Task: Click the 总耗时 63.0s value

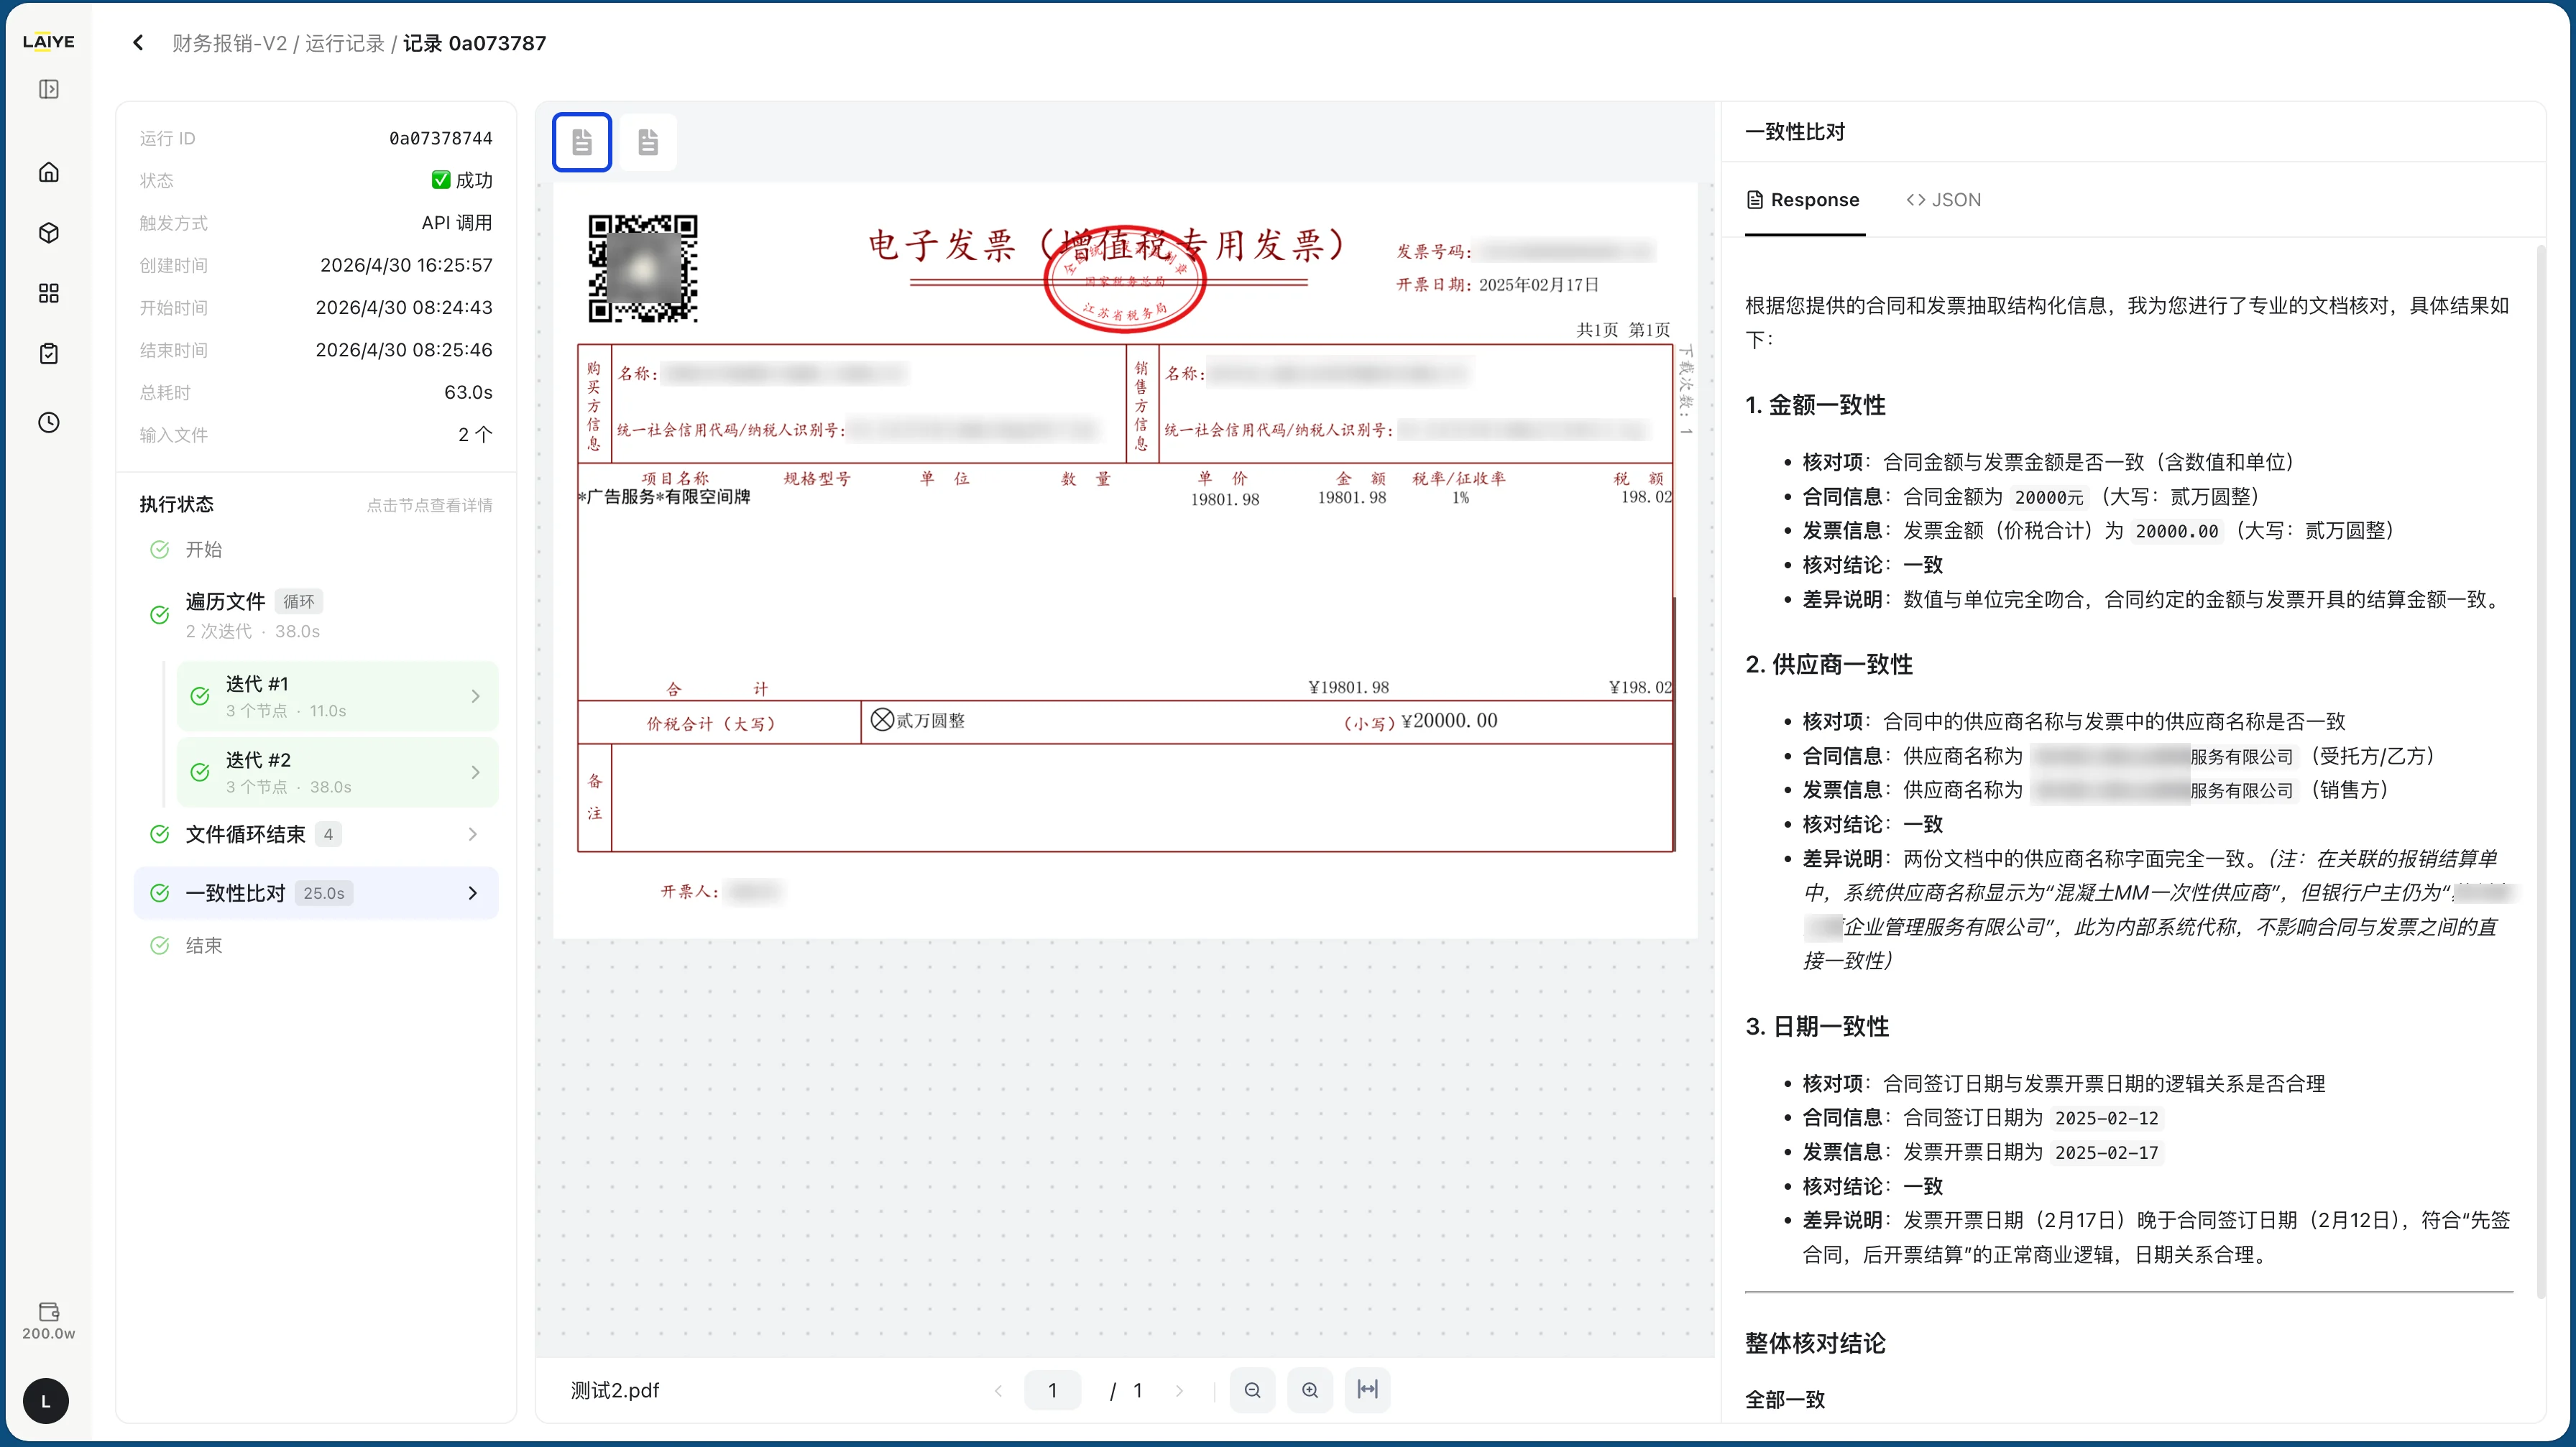Action: tap(468, 392)
